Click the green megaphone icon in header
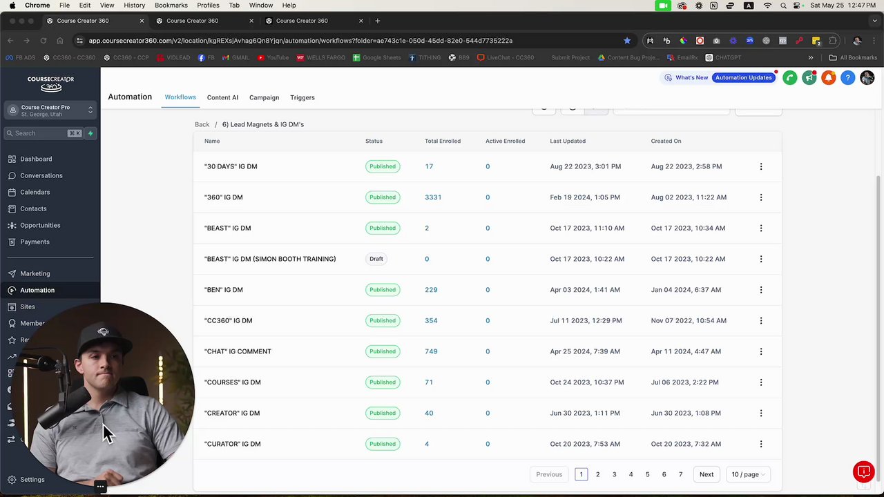Viewport: 884px width, 497px height. (x=809, y=78)
